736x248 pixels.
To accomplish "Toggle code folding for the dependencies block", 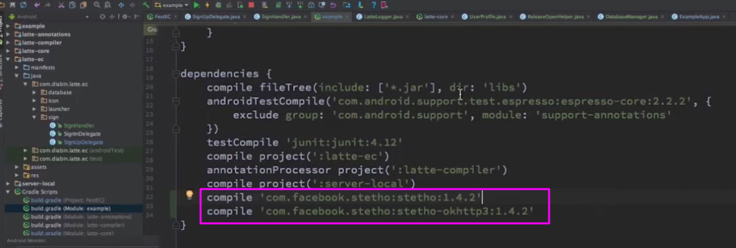I will [x=176, y=74].
